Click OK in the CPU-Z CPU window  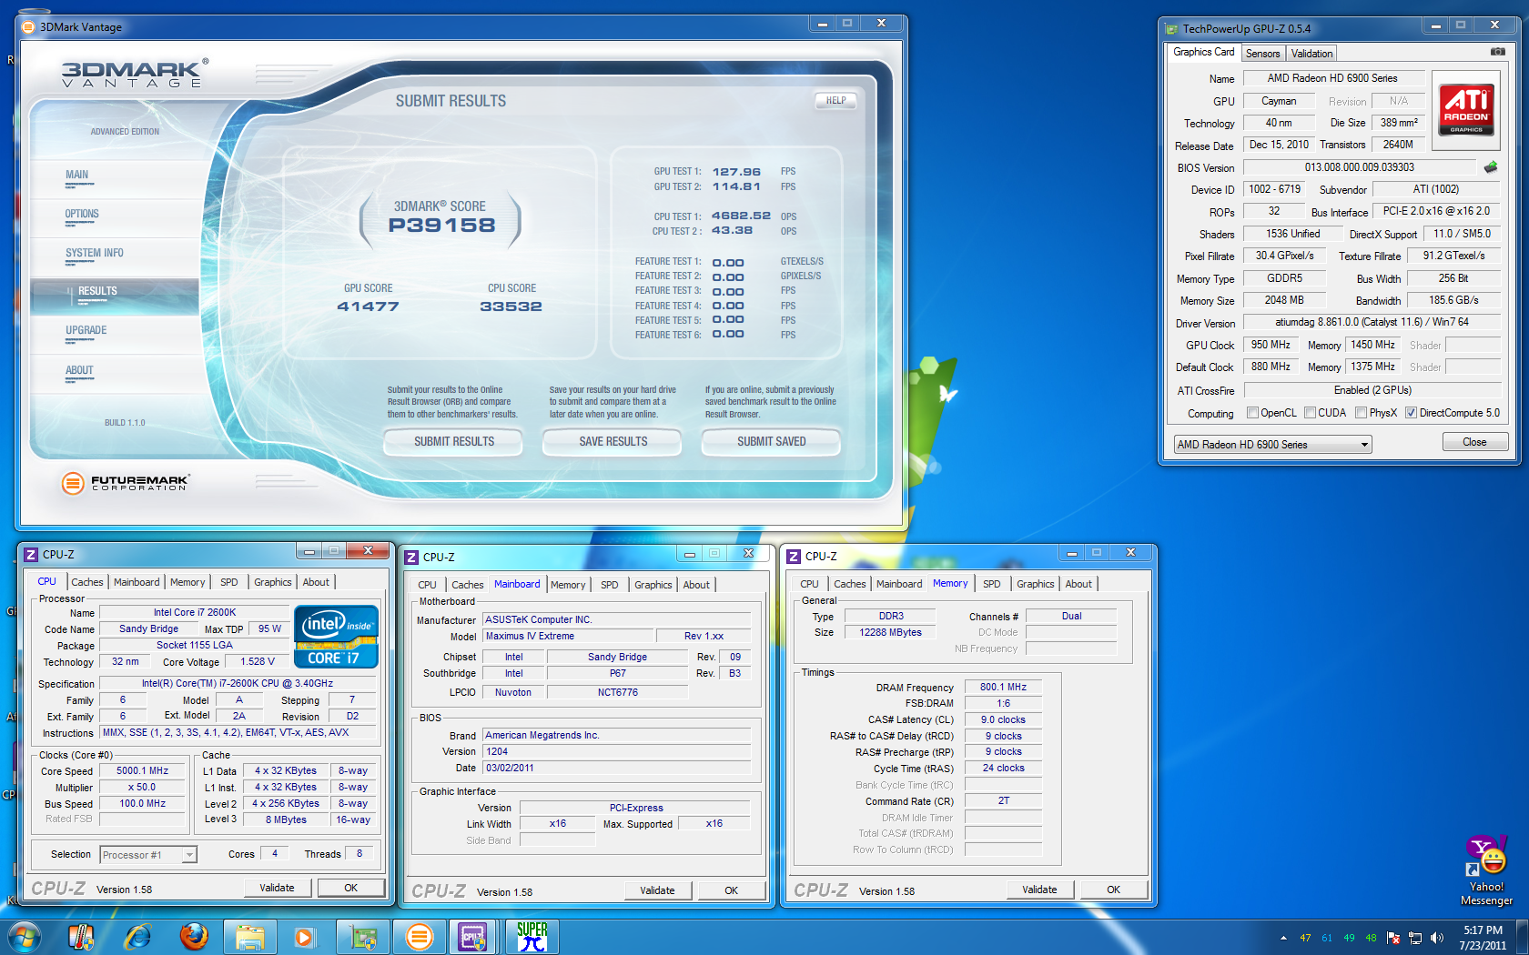350,888
